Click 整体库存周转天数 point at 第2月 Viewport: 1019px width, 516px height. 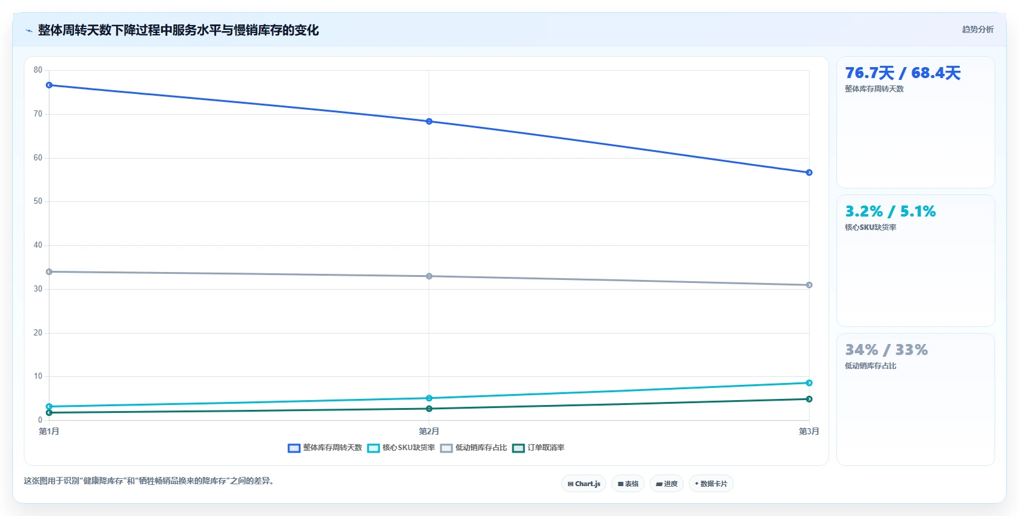click(x=429, y=121)
